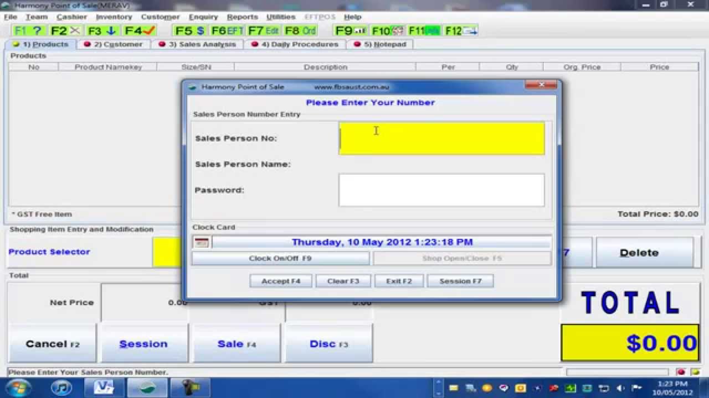Click the F5 dollar toolbar button
Image resolution: width=709 pixels, height=398 pixels.
click(x=190, y=30)
